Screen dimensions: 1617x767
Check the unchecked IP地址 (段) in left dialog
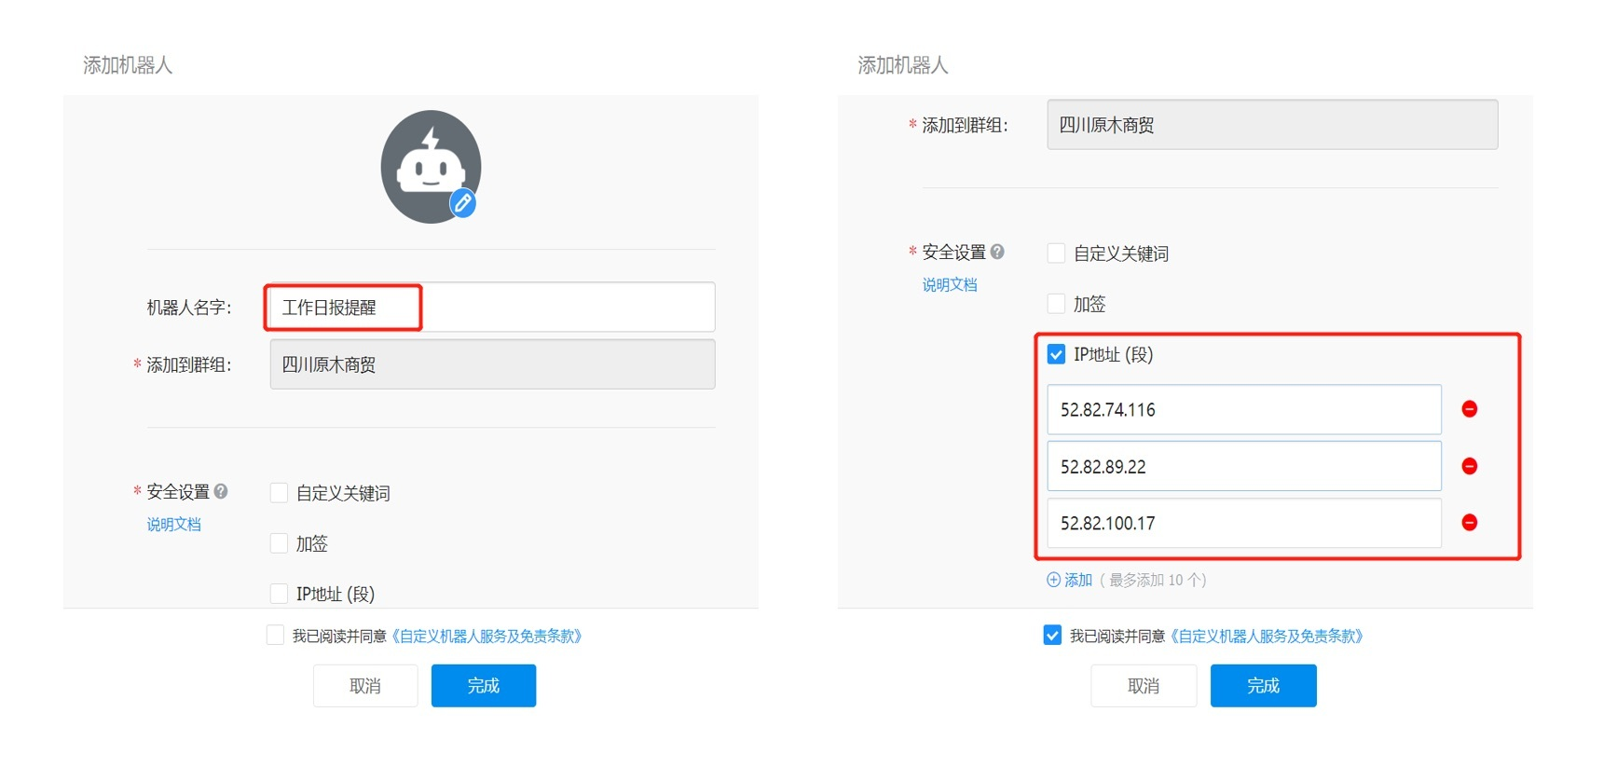tap(279, 594)
